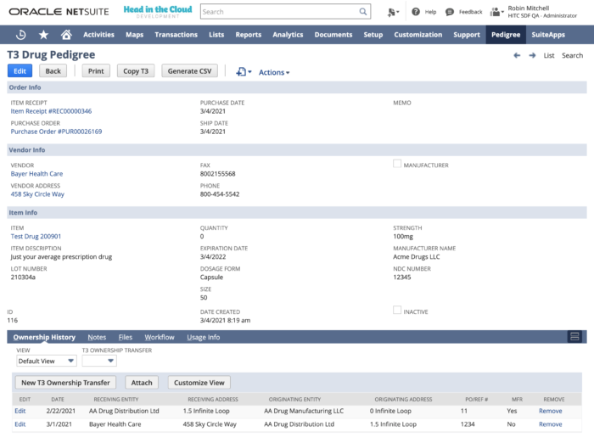Click the List link at top right
594x443 pixels.
(x=549, y=55)
